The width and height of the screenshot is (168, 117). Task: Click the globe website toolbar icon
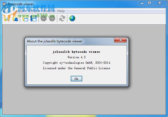72,18
